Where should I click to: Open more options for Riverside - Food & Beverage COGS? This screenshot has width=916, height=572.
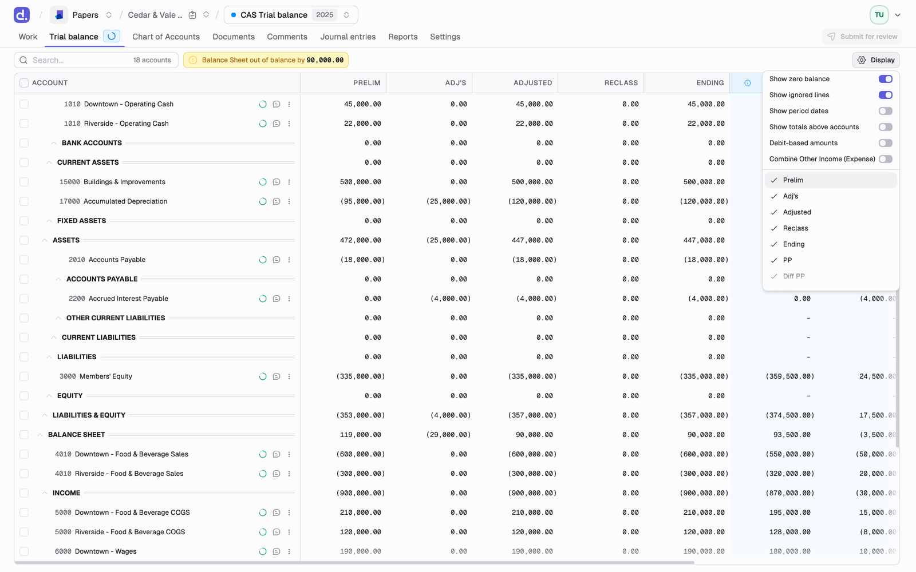coord(289,532)
